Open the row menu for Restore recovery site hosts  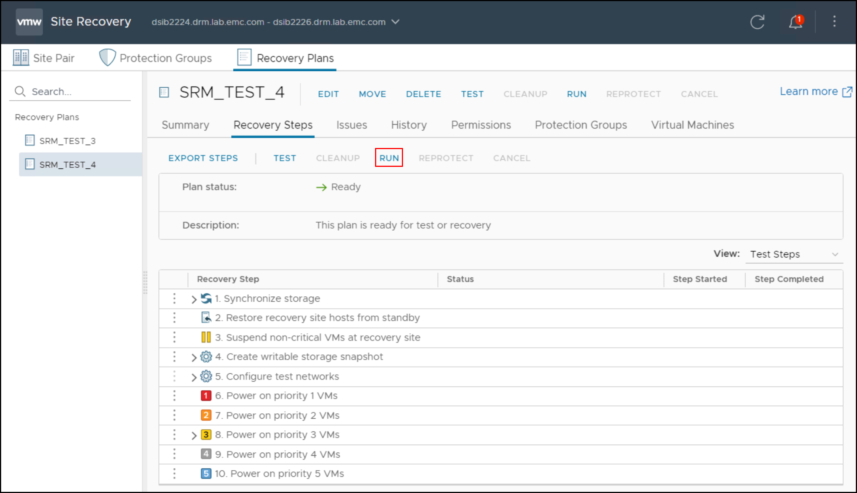click(x=174, y=317)
